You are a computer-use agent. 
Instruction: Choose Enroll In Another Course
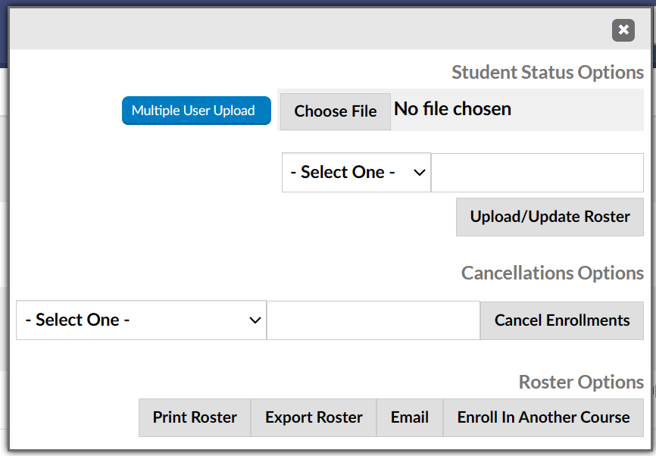pos(543,417)
